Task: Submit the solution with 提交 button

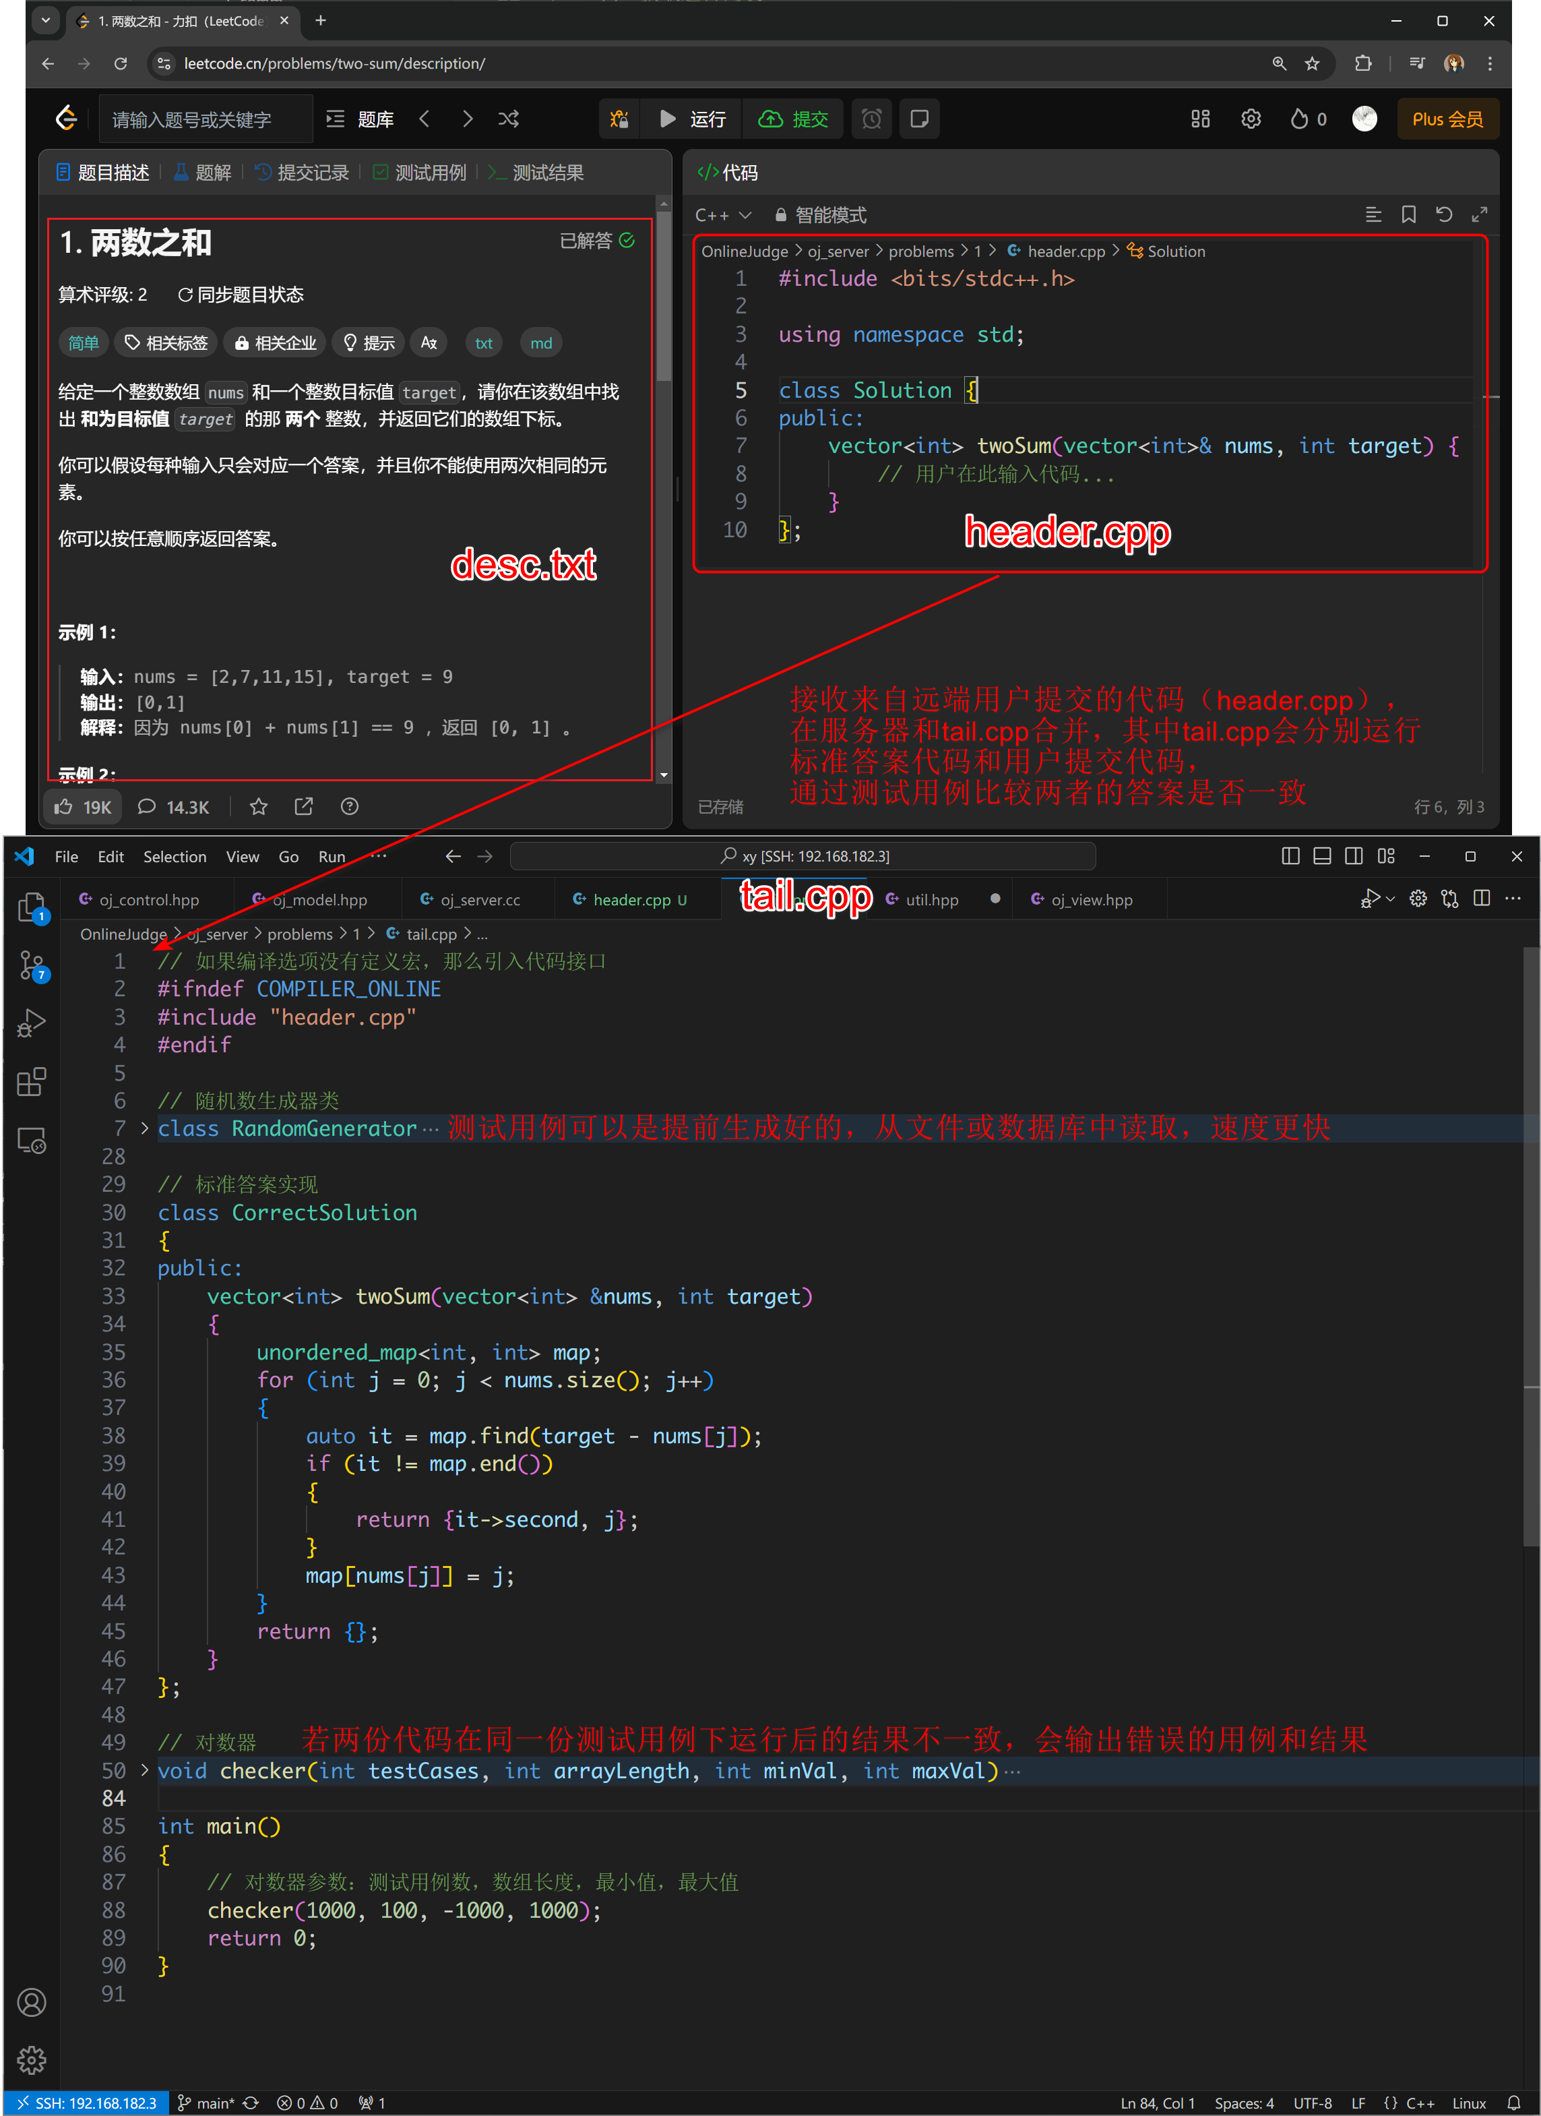Action: pos(793,119)
